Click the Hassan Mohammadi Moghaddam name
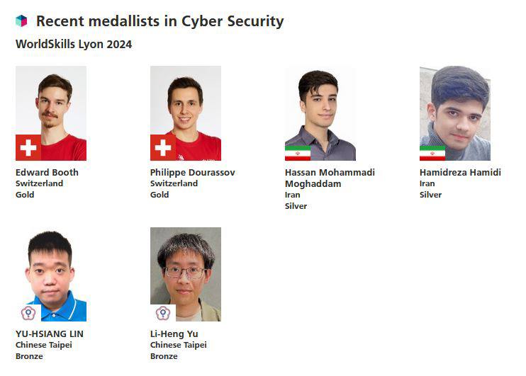Viewport: 526px width, 376px height. (330, 178)
